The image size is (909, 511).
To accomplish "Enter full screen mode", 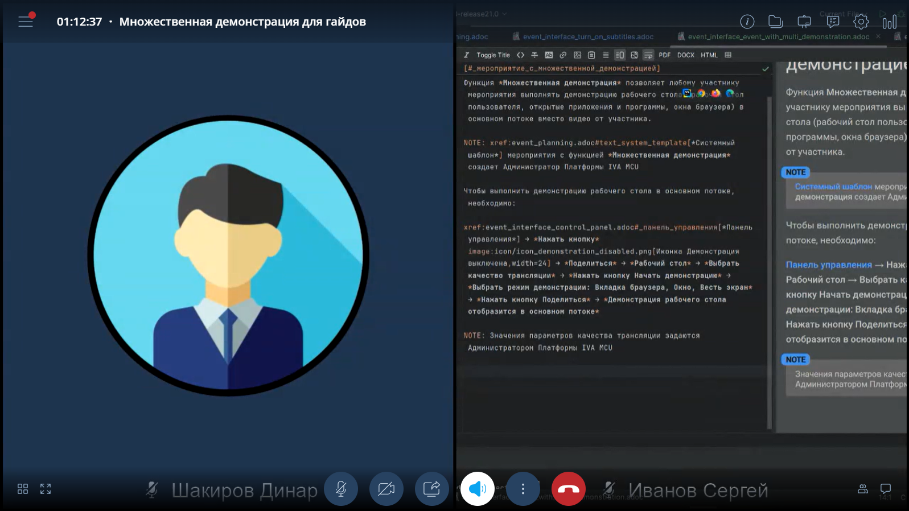I will coord(46,489).
